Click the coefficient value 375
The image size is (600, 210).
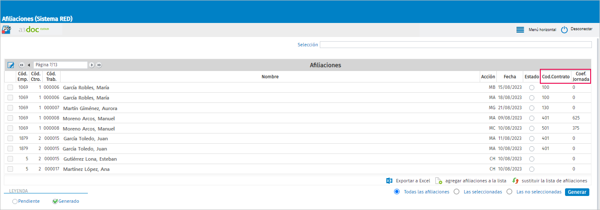click(576, 128)
